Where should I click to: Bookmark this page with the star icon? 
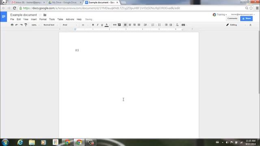pos(251,8)
